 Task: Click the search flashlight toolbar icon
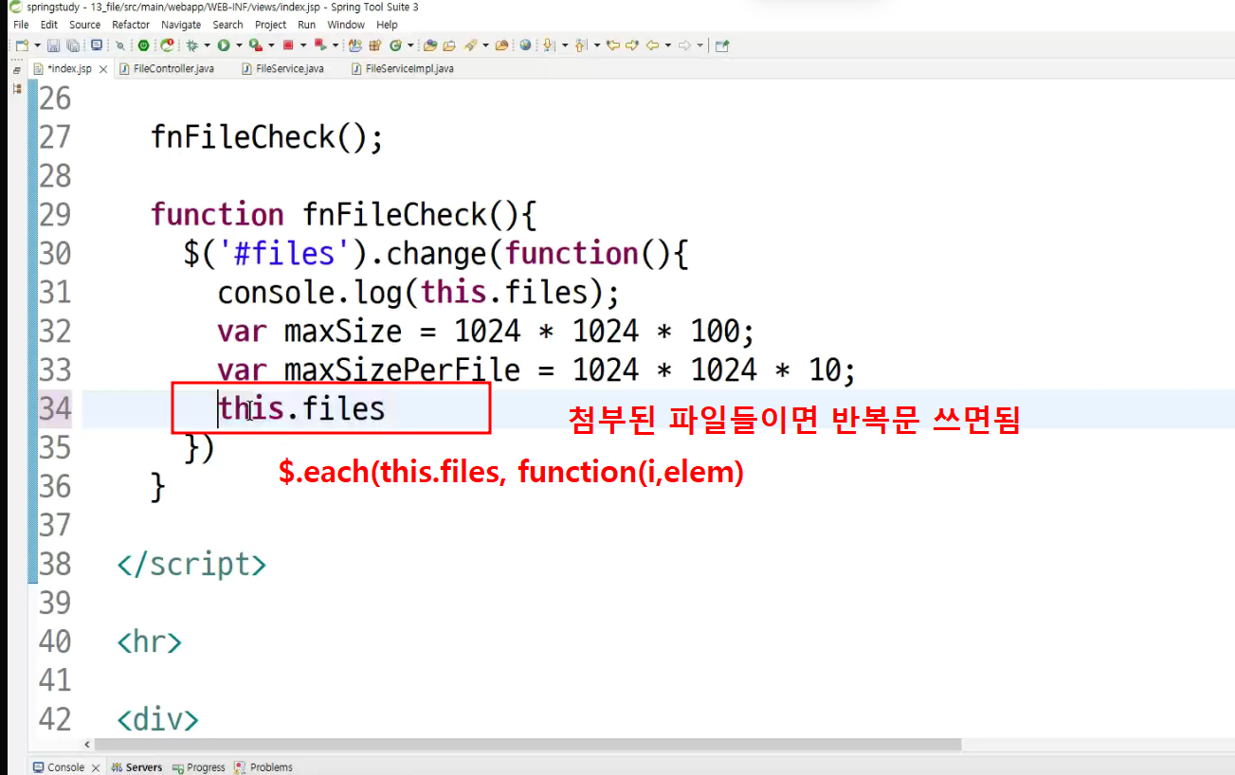(471, 45)
